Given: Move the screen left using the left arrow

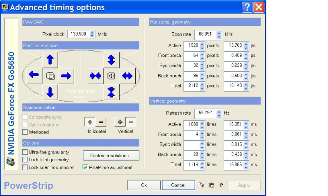Looking at the screenshot, I should click(34, 76).
